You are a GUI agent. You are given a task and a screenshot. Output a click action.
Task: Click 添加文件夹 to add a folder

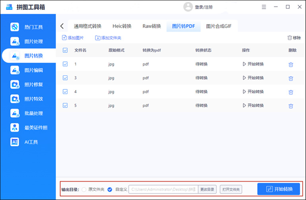[108, 38]
